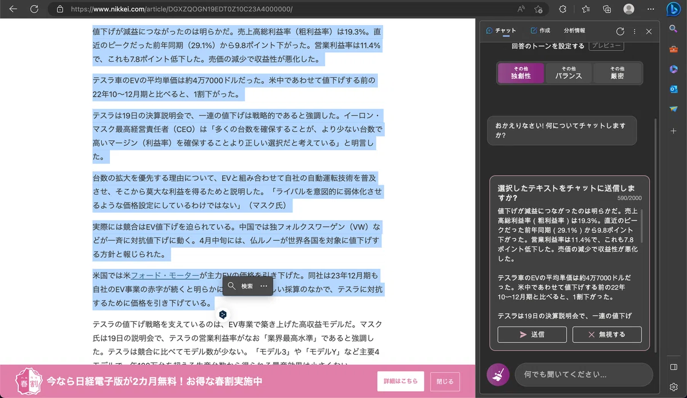Click 詳細はこちら on banner

[401, 381]
